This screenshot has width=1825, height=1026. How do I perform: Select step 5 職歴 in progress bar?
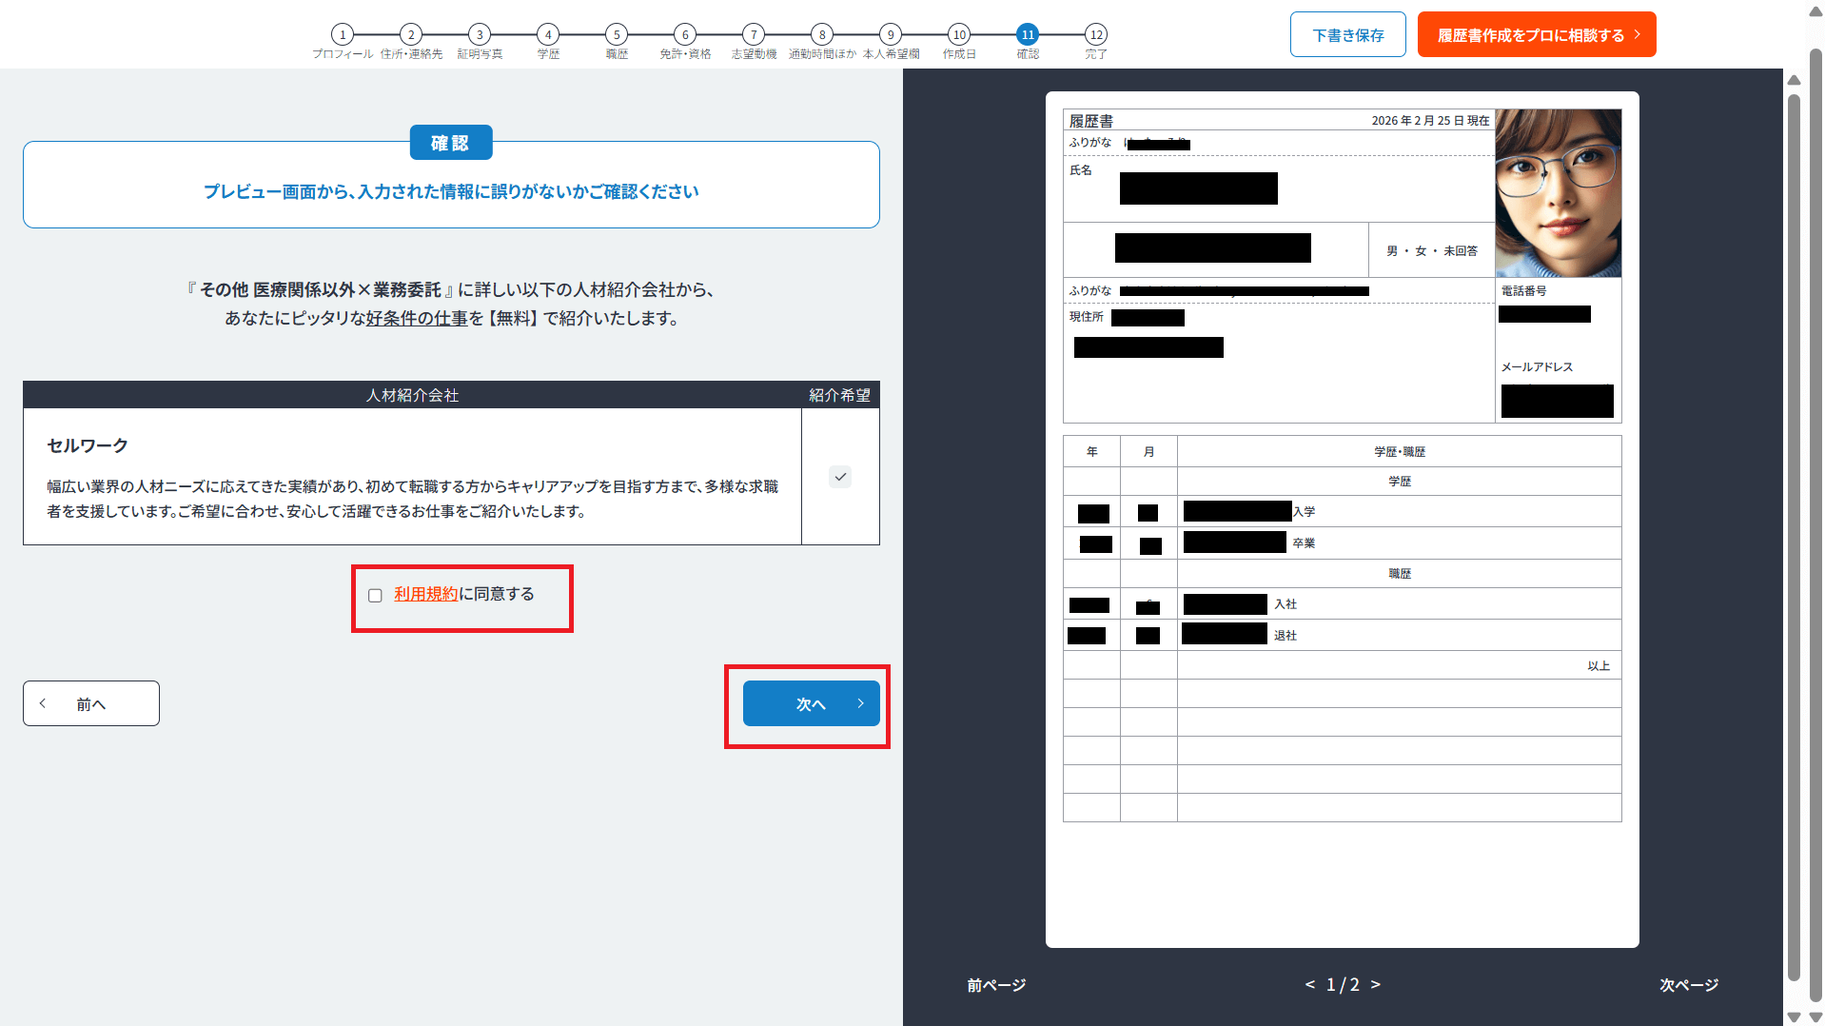617,35
